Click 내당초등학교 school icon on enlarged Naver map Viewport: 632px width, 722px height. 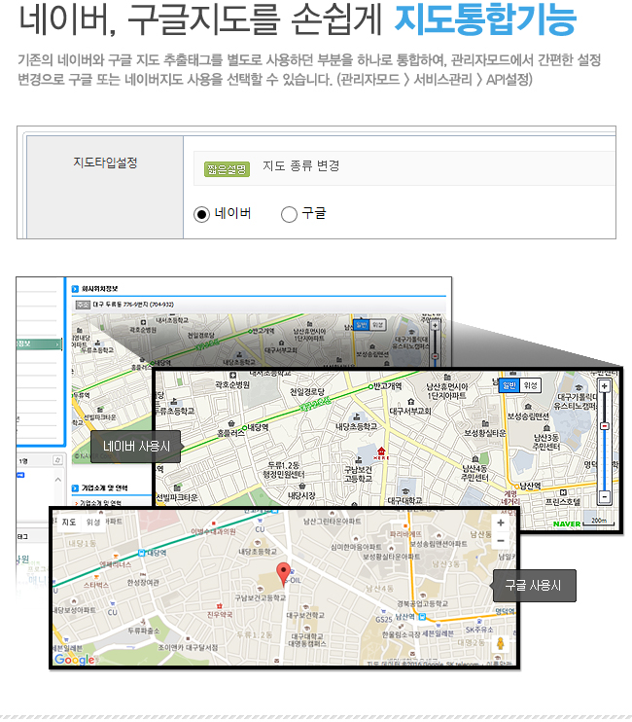click(357, 416)
